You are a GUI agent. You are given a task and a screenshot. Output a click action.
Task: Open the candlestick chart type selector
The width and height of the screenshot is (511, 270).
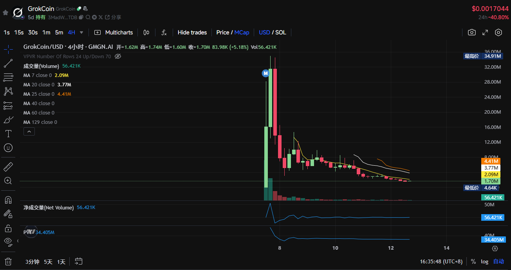[x=146, y=32]
